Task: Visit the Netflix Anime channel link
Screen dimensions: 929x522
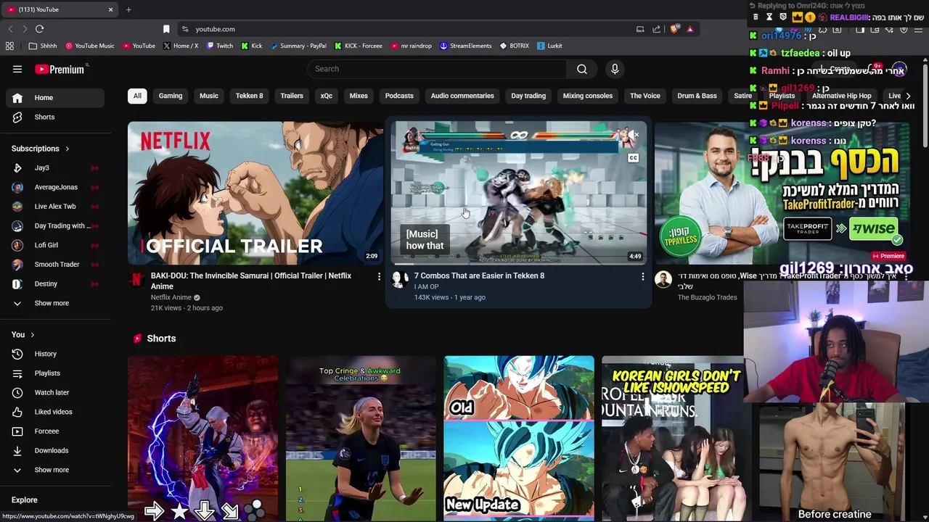Action: [171, 297]
